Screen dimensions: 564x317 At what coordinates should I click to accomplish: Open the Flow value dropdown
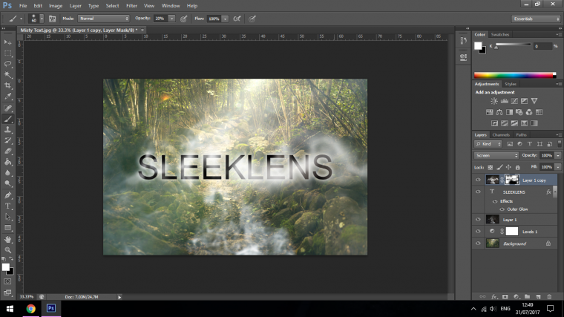(225, 19)
